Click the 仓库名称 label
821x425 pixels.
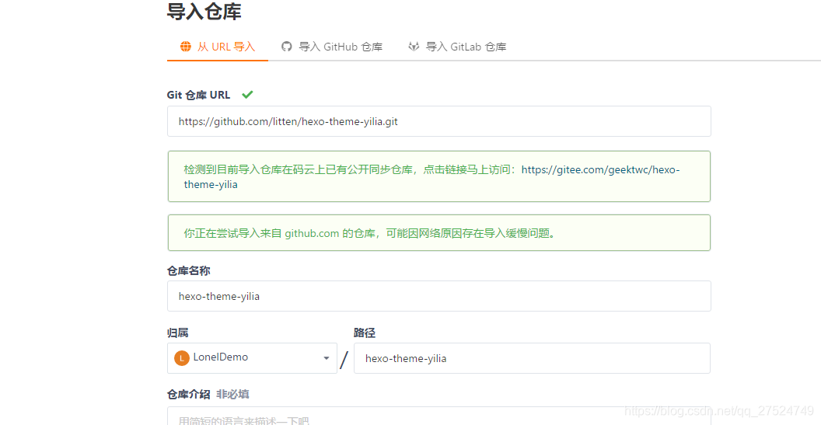(188, 270)
